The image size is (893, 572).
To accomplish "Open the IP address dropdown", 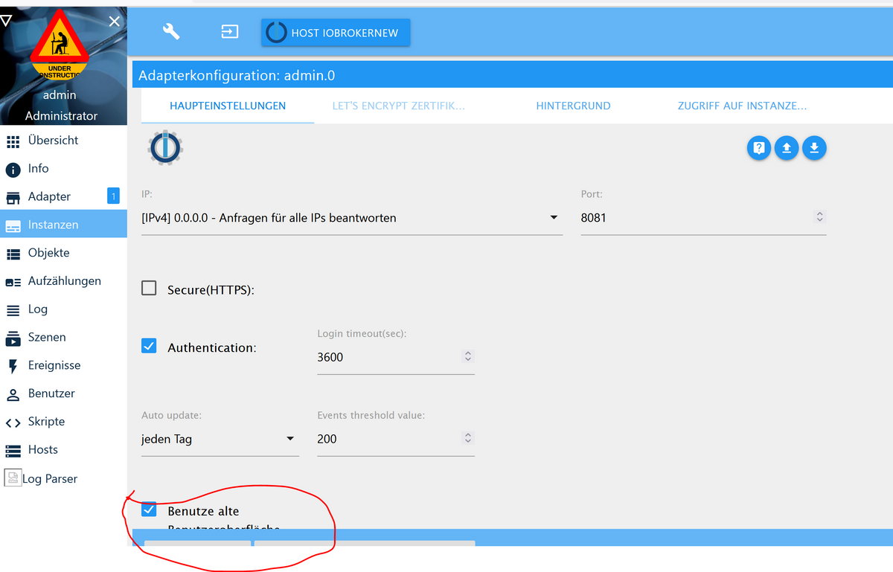I will pos(352,218).
